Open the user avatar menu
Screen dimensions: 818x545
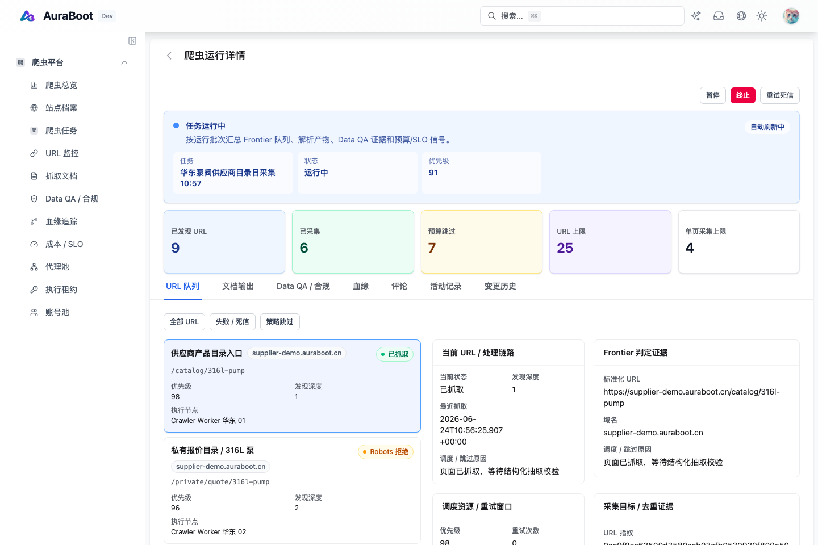tap(791, 16)
